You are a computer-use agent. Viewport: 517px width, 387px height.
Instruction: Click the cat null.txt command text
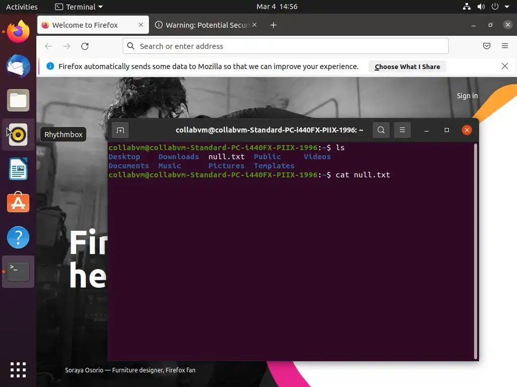click(363, 175)
